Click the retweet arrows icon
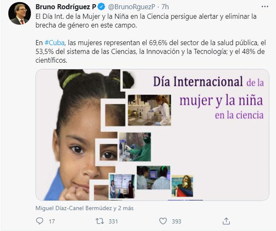 (100, 221)
